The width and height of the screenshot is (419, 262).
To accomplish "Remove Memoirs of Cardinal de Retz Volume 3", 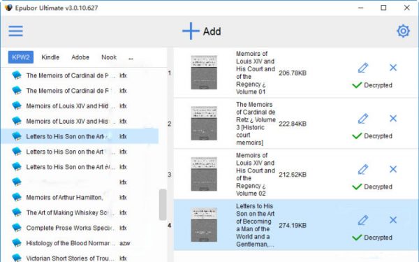I will tap(393, 119).
